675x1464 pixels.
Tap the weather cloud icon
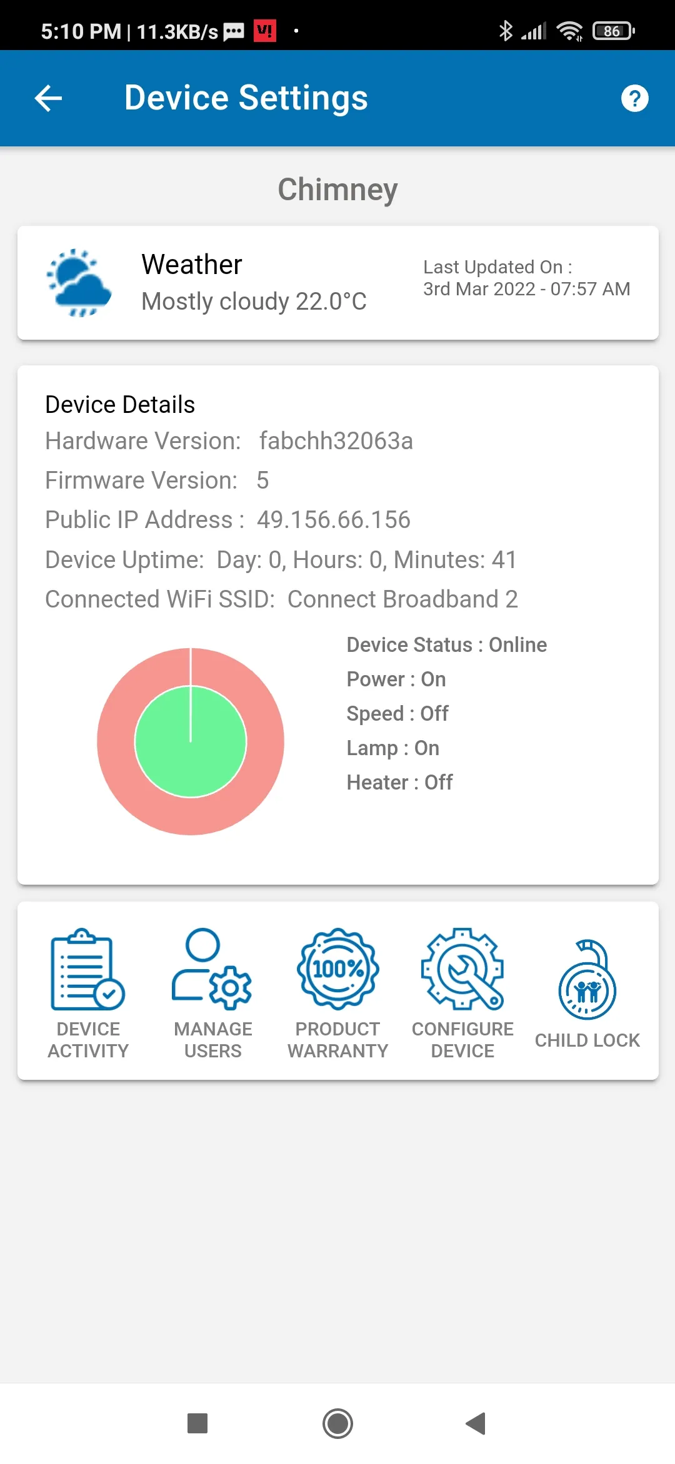pyautogui.click(x=79, y=283)
